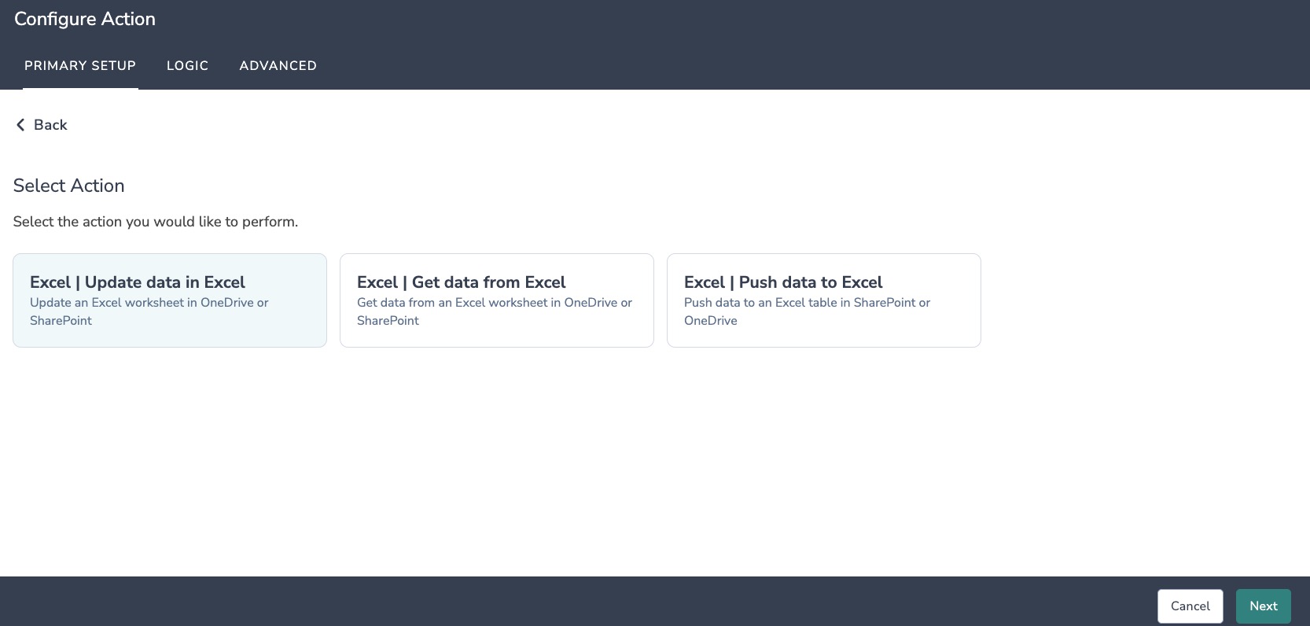Pick the Push data to Excel card
The width and height of the screenshot is (1310, 626).
pyautogui.click(x=824, y=300)
